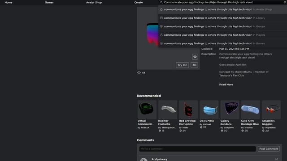Open the Create menu item

pos(139,2)
